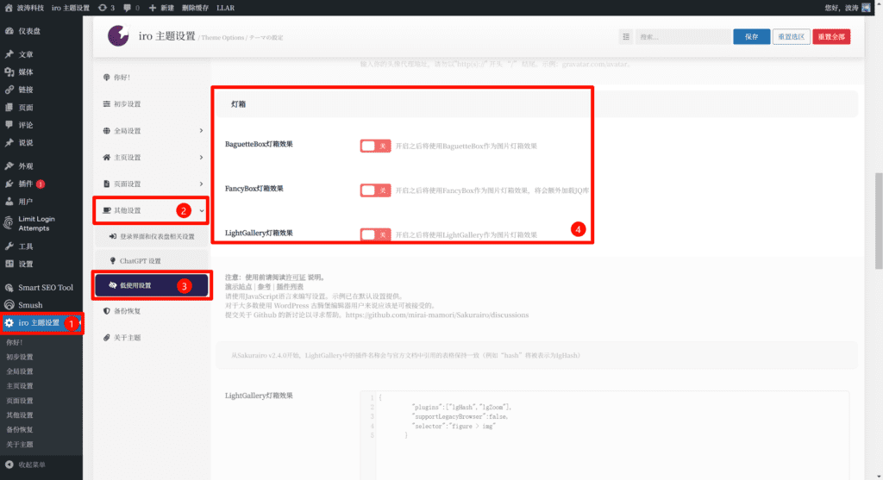883x480 pixels.
Task: Click the 文章 pin icon
Action: pyautogui.click(x=9, y=54)
